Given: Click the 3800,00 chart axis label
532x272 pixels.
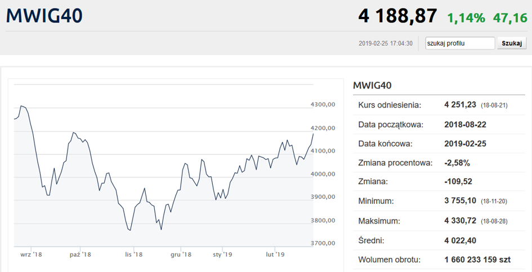Looking at the screenshot, I should tap(323, 220).
